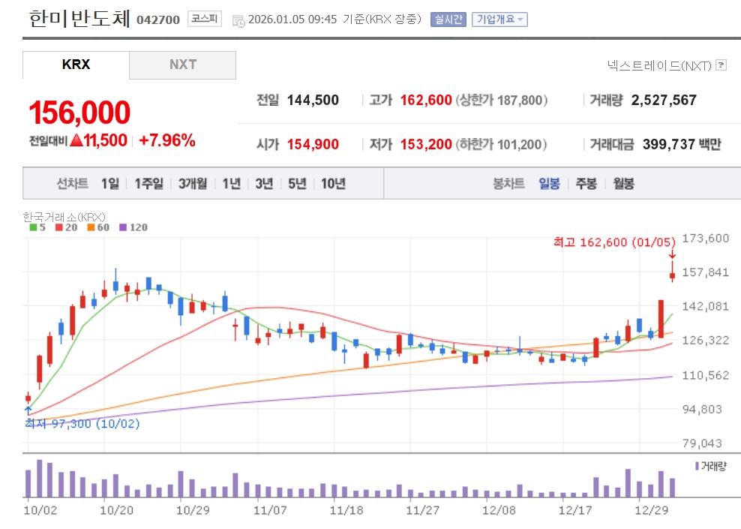Click the NXT help question-mark icon
This screenshot has width=741, height=529.
[721, 65]
